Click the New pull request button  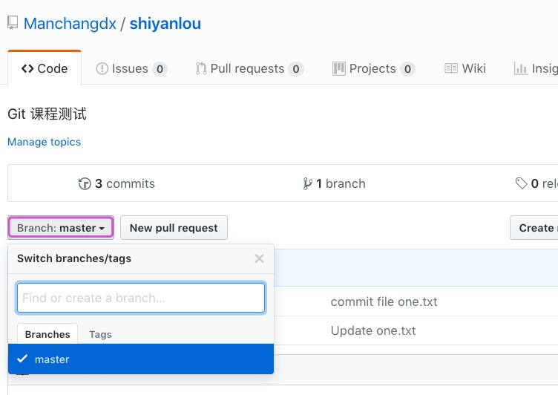174,228
